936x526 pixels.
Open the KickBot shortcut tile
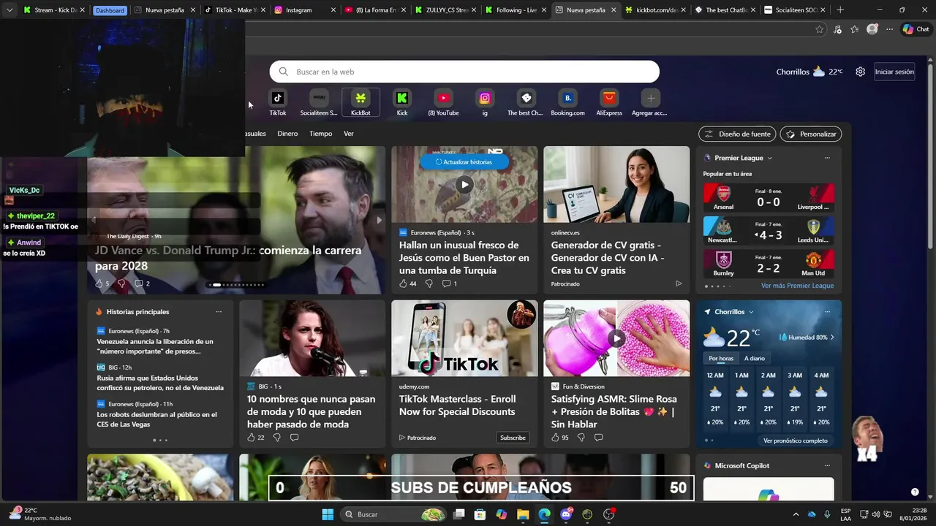361,102
